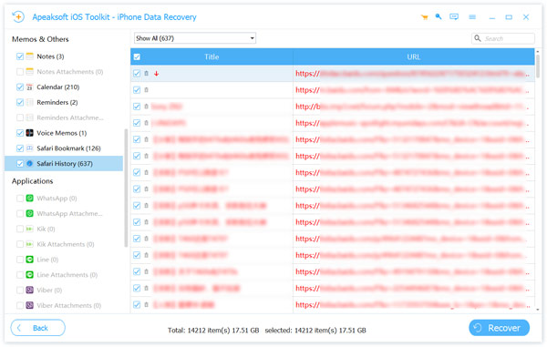Open the feedback chat icon

click(x=454, y=16)
